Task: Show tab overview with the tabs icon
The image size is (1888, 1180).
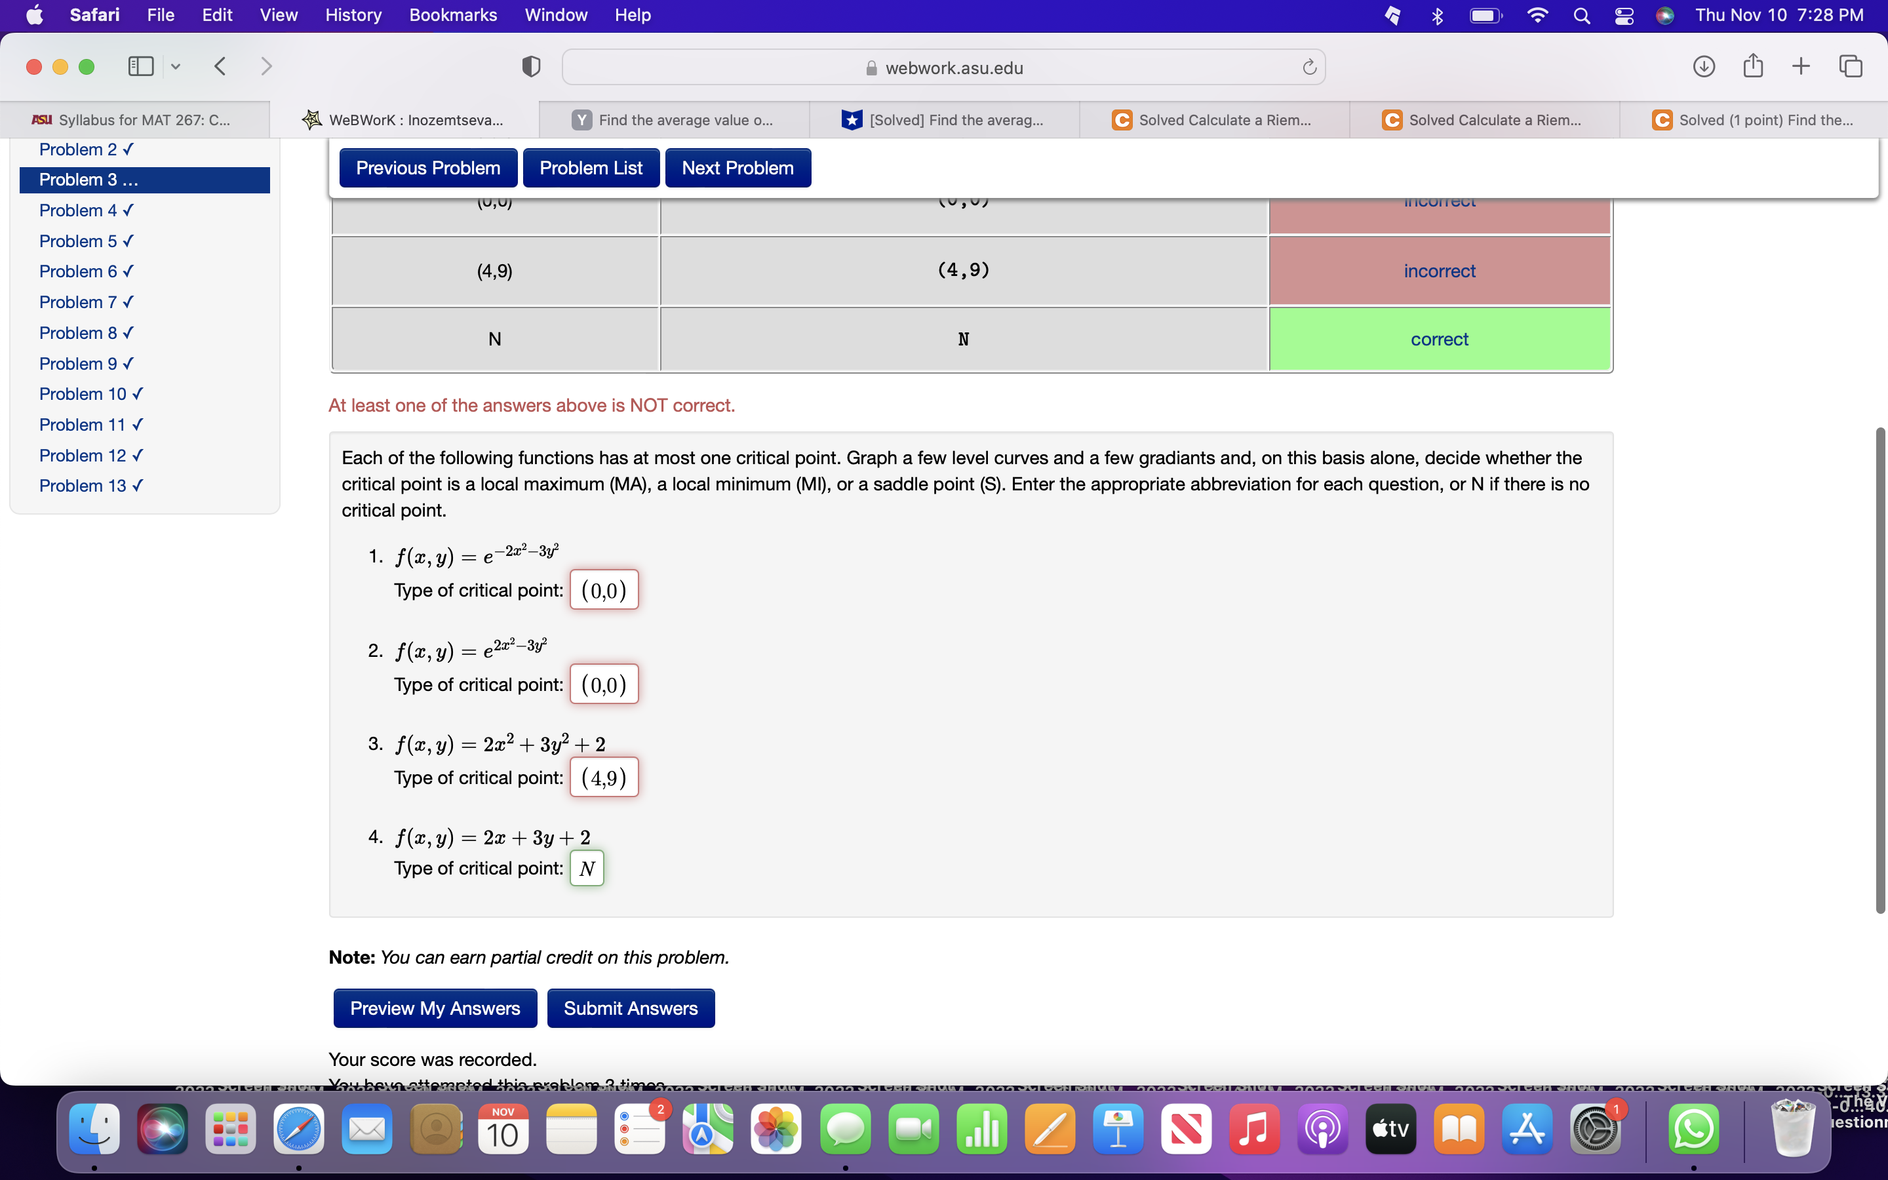Action: point(1850,66)
